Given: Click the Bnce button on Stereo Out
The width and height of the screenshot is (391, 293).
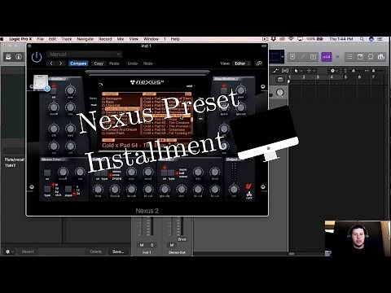Looking at the screenshot, I should point(182,239).
